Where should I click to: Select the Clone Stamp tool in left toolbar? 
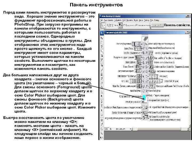click(102, 74)
